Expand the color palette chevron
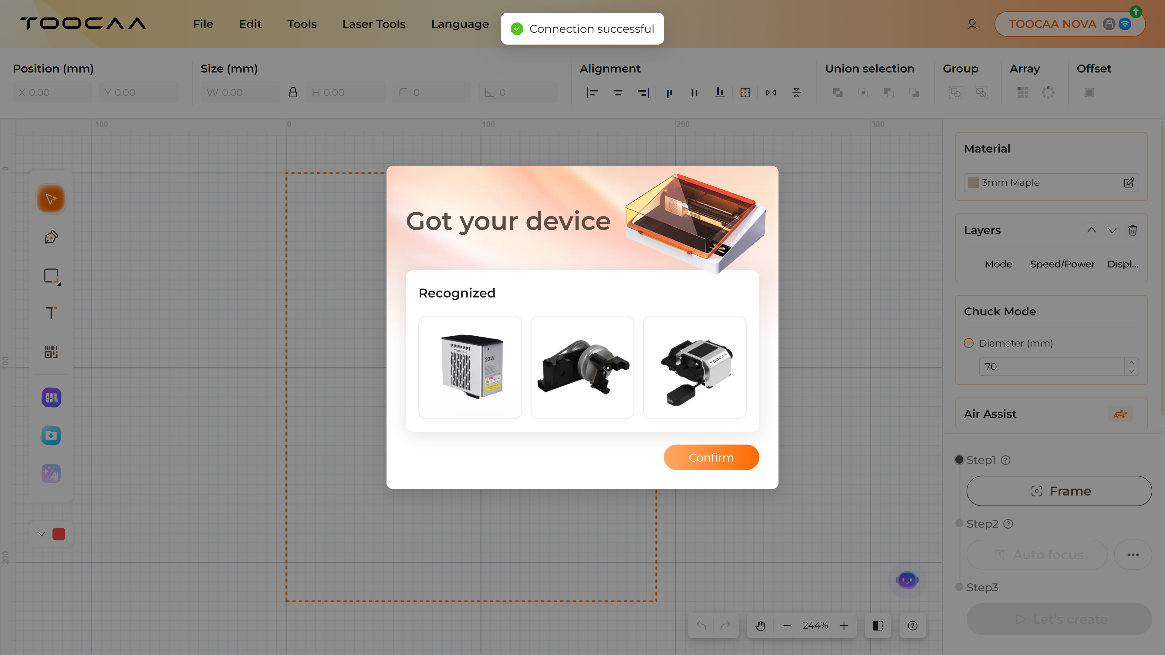 42,534
